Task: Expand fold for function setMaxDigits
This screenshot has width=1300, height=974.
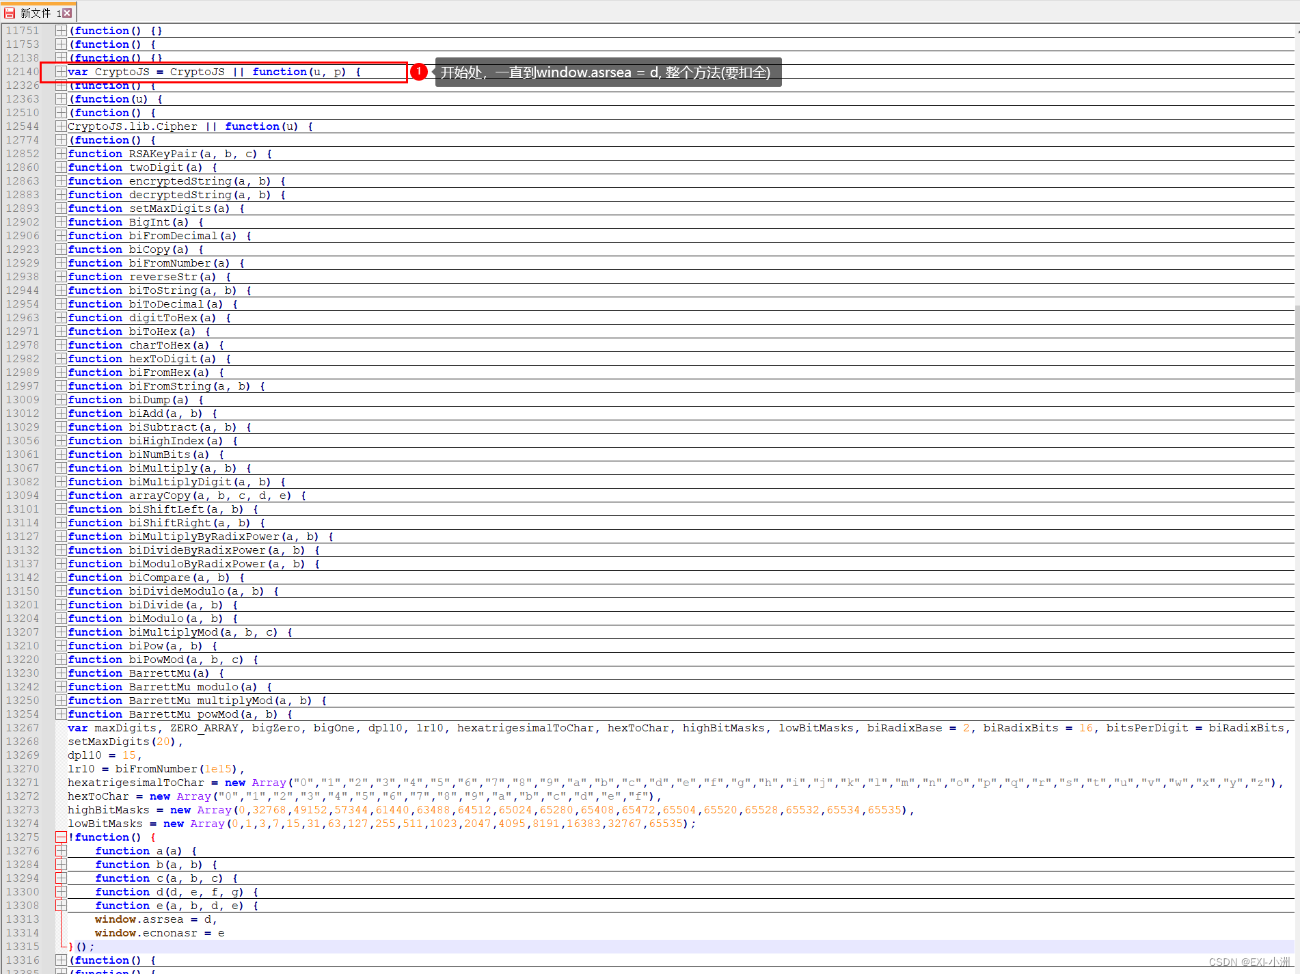Action: (61, 208)
